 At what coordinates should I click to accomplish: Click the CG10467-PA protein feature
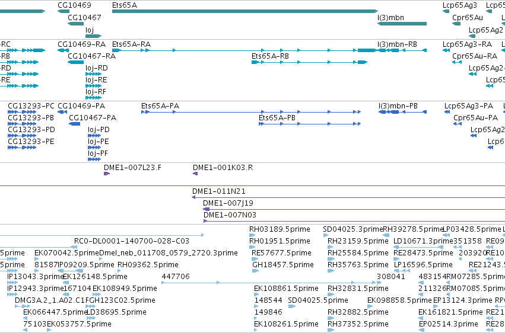point(74,124)
